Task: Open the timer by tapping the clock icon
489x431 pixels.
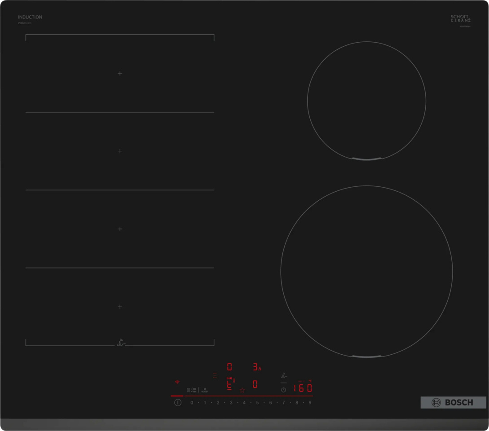Action: 283,389
